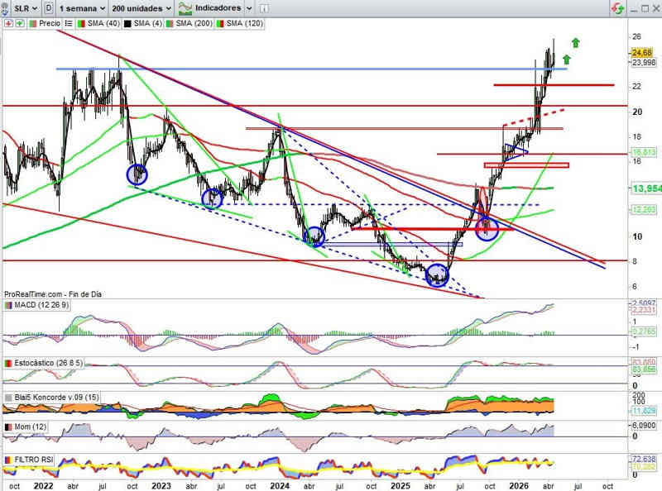This screenshot has height=491, width=662.
Task: Click the red plus icon beside Precio
Action: (7, 23)
